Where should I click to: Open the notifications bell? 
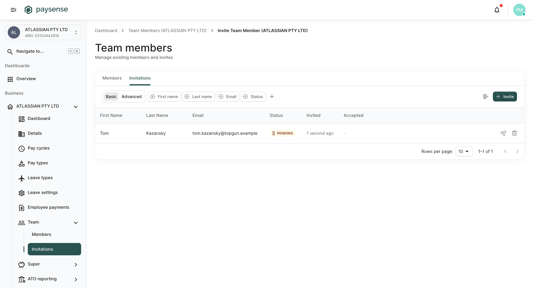497,10
